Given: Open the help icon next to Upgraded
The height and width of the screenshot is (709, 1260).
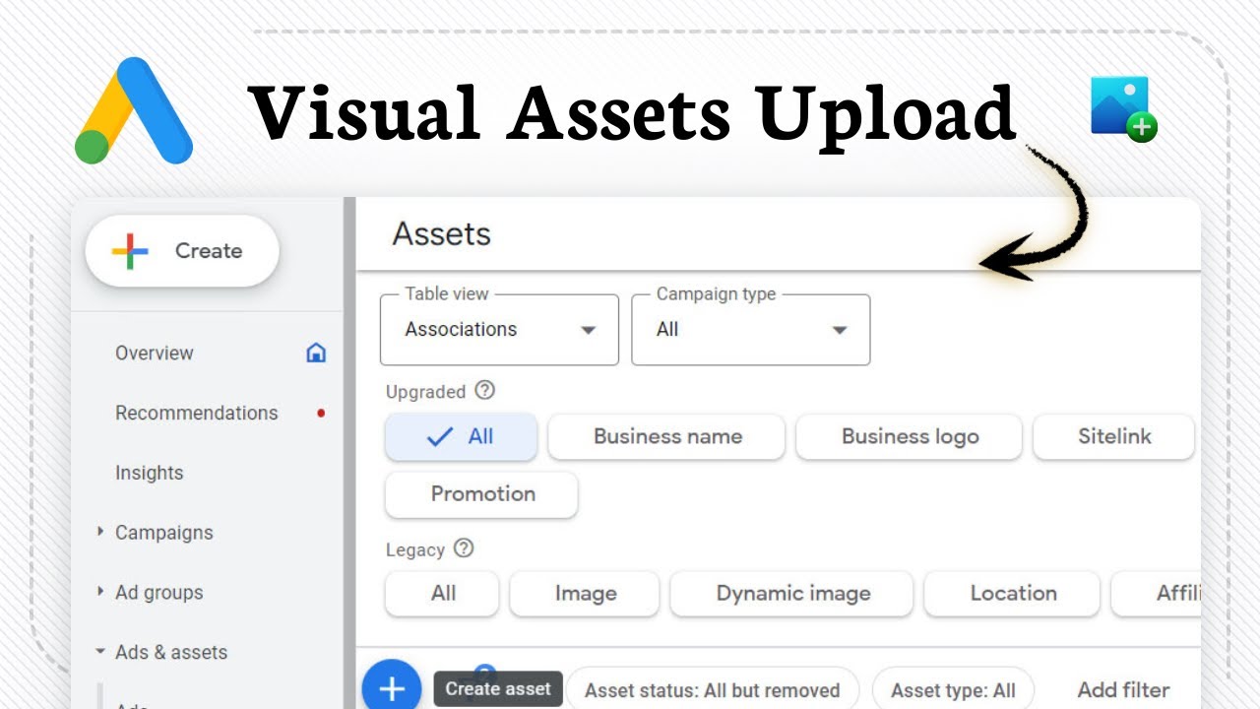Looking at the screenshot, I should [484, 390].
